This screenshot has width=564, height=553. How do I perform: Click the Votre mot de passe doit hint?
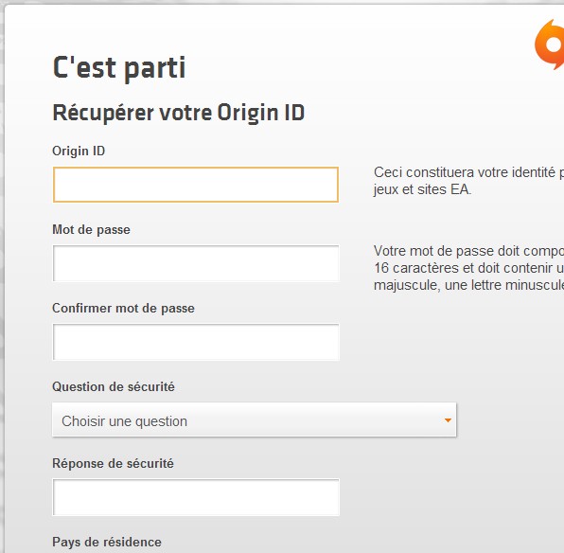click(x=468, y=251)
